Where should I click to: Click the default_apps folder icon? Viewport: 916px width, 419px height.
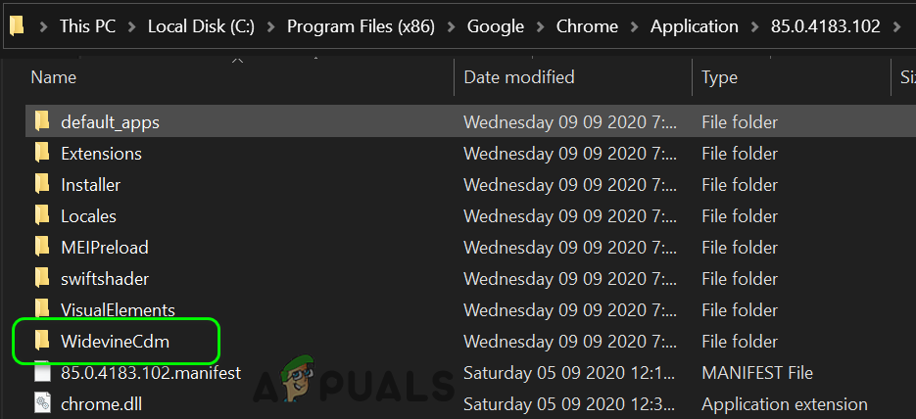coord(41,121)
